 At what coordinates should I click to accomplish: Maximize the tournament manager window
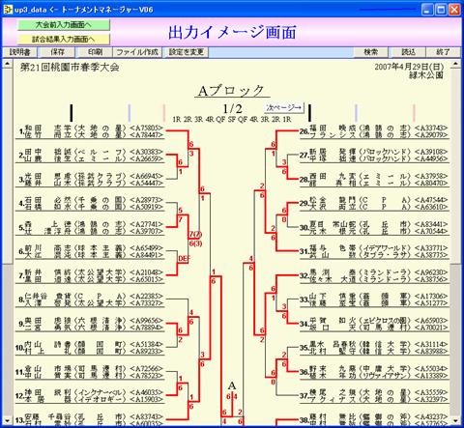(441, 10)
